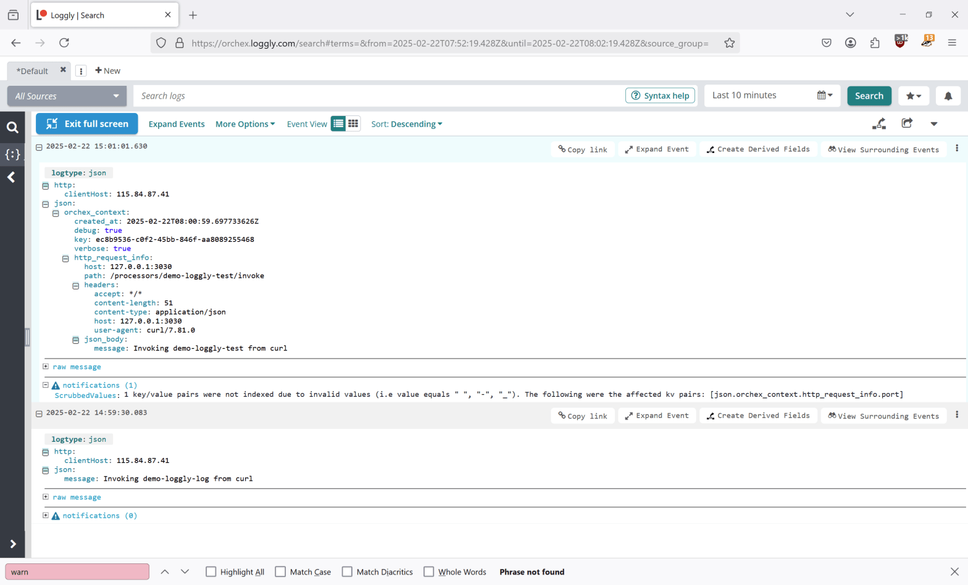Open the All Sources dropdown
This screenshot has width=968, height=585.
pyautogui.click(x=67, y=96)
